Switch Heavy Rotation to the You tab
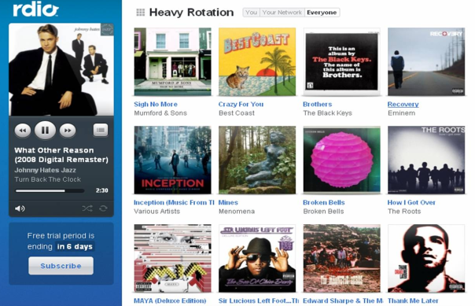This screenshot has height=306, width=475. [251, 13]
